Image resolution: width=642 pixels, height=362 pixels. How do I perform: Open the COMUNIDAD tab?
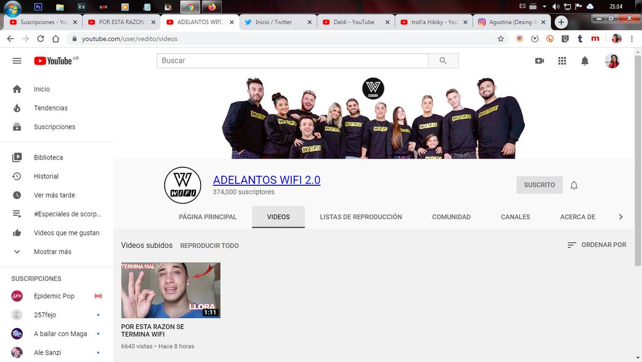[452, 217]
